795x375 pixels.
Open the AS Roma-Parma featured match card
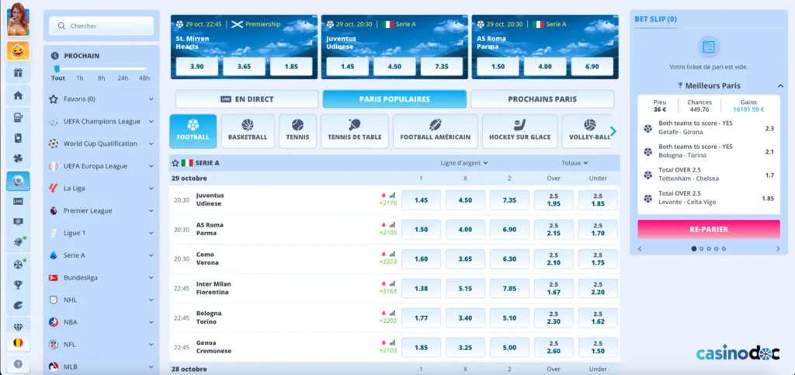click(x=545, y=47)
